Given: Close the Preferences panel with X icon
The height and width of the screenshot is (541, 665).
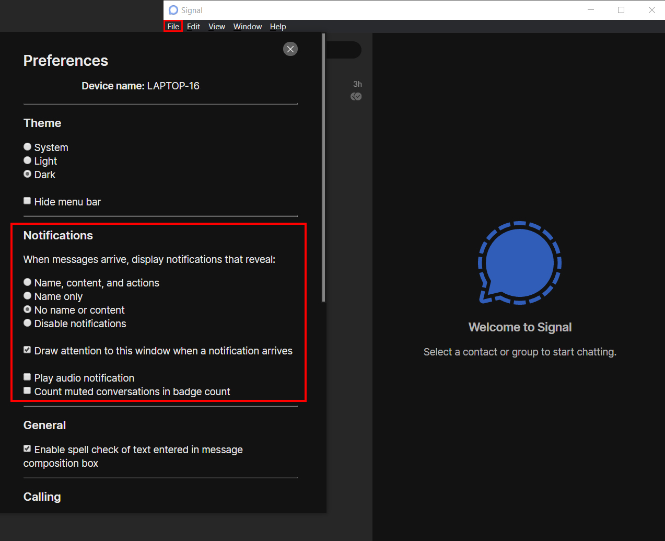Looking at the screenshot, I should click(x=290, y=49).
